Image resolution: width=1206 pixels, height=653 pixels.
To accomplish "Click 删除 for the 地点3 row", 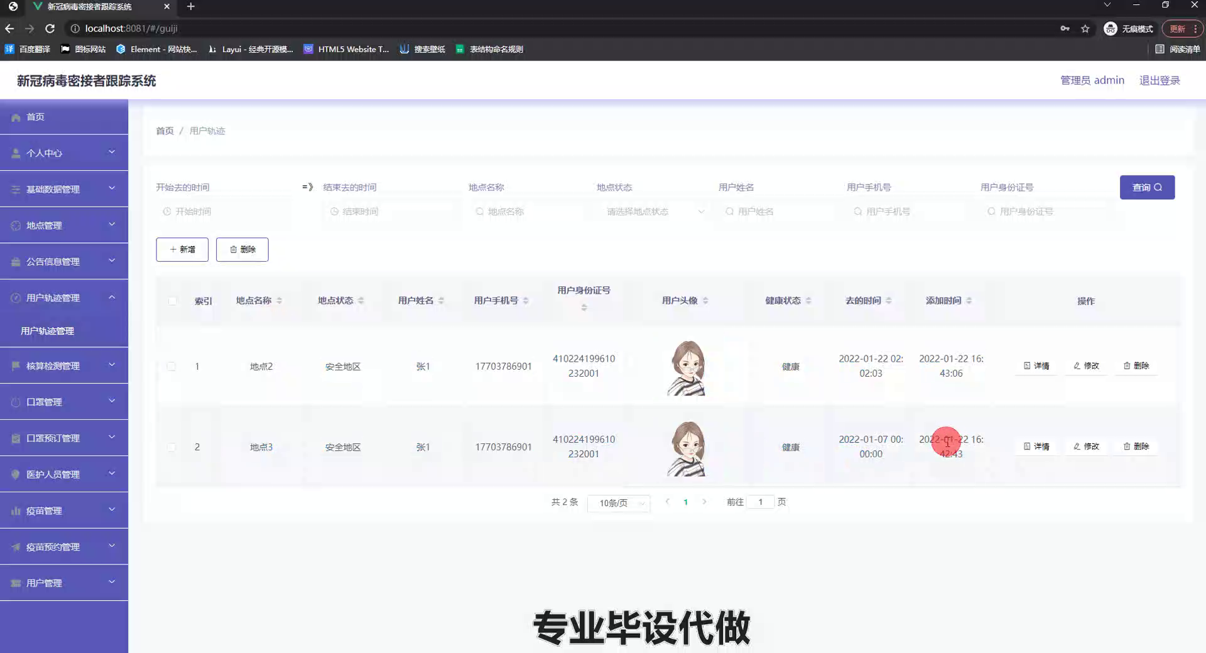I will coord(1136,446).
